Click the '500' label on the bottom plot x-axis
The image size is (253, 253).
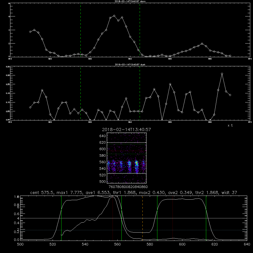point(20,244)
